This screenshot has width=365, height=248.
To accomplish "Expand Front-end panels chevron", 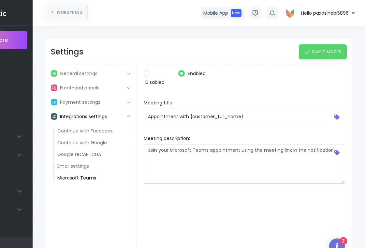I will [x=129, y=88].
